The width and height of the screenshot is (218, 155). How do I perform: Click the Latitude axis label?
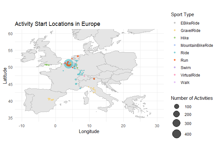5,75
